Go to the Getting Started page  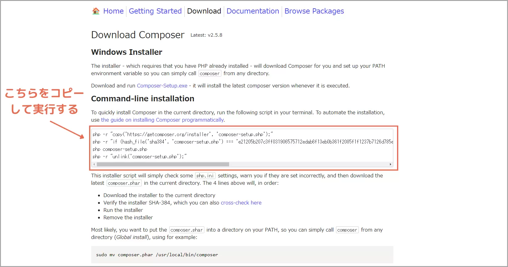[155, 11]
